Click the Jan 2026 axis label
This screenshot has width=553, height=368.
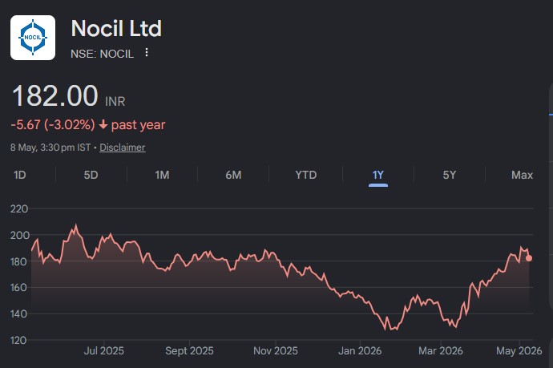[x=360, y=350]
